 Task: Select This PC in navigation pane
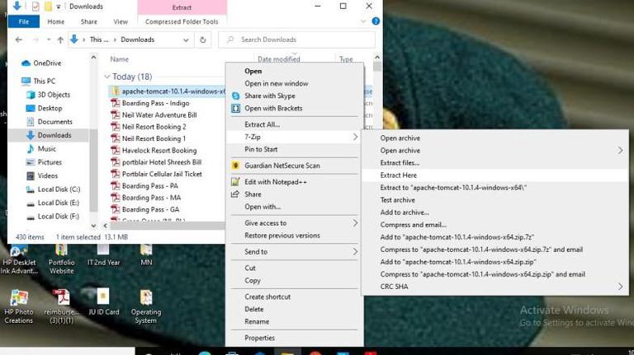pyautogui.click(x=44, y=81)
